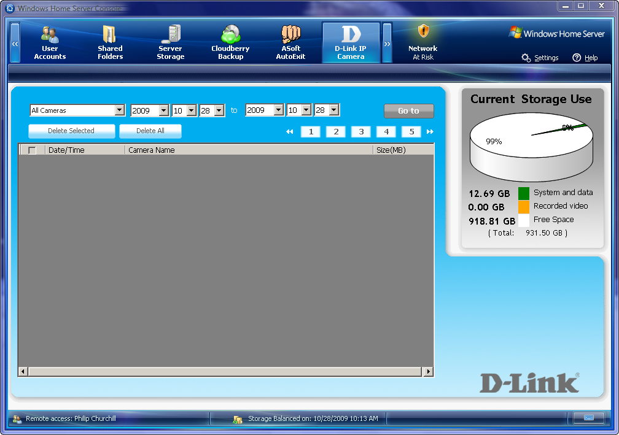Screen dimensions: 619x435
Task: Click the Go to button
Action: click(408, 111)
